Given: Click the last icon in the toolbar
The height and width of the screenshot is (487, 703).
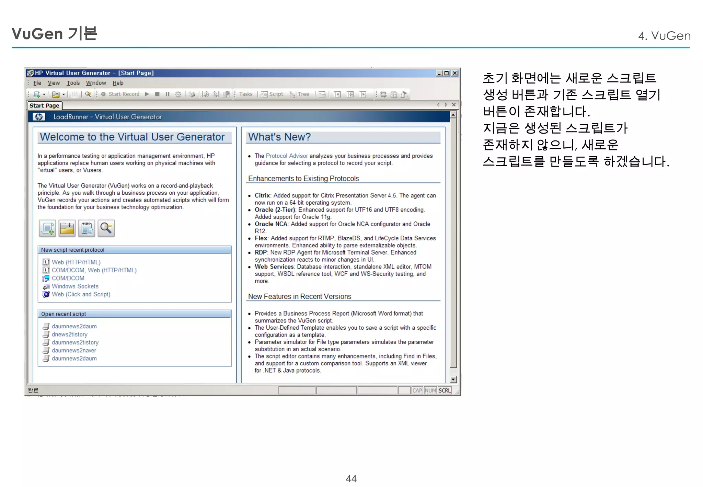Looking at the screenshot, I should coord(404,94).
